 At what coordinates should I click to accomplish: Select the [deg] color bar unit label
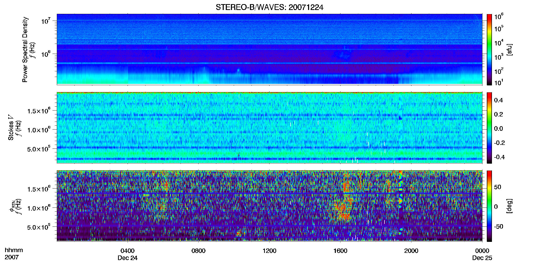pos(509,206)
